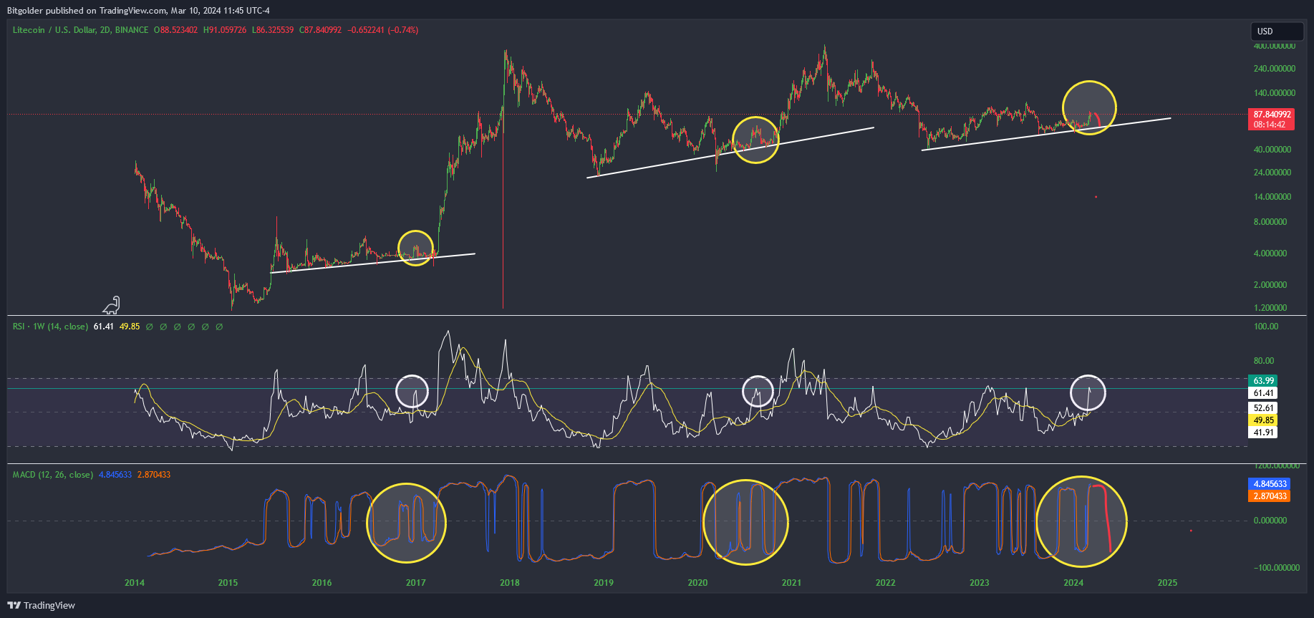Click the 2017 label on time axis

click(416, 583)
